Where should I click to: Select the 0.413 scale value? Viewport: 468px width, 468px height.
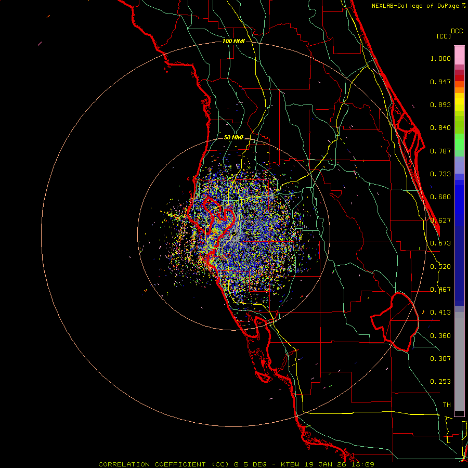(440, 313)
